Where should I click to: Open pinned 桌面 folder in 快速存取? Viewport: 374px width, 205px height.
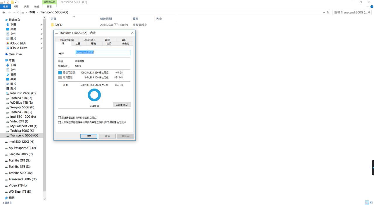pyautogui.click(x=11, y=29)
